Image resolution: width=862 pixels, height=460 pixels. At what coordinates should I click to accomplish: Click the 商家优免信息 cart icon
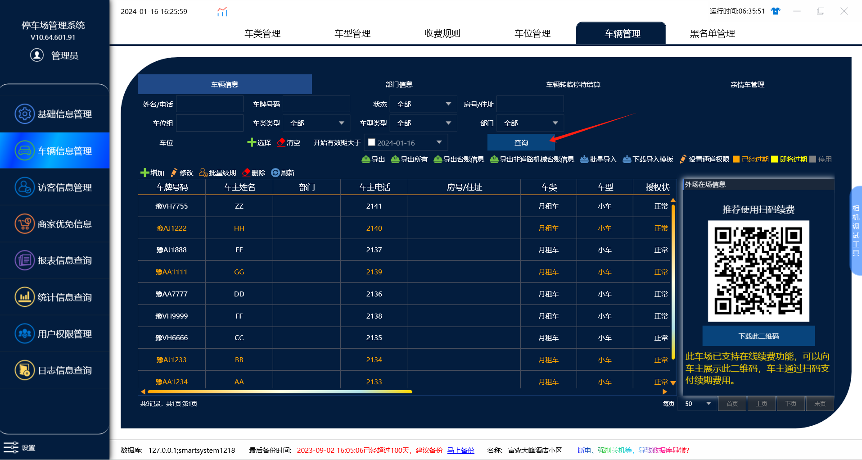(x=25, y=223)
